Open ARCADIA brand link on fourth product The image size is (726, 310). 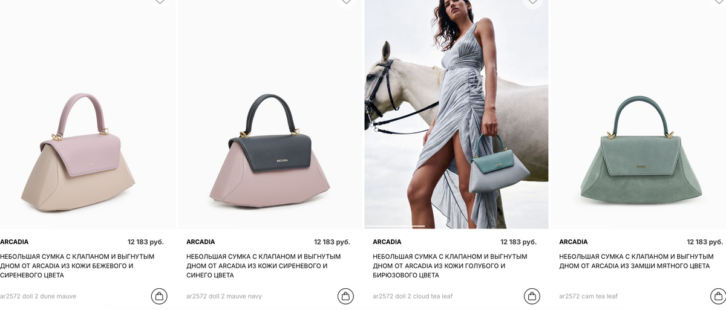[574, 242]
